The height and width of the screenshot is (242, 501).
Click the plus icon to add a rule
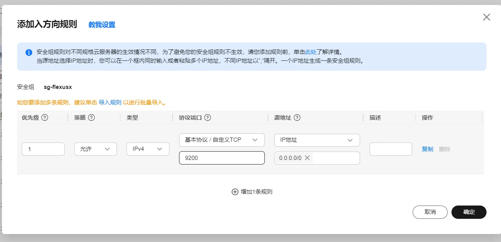pyautogui.click(x=235, y=192)
